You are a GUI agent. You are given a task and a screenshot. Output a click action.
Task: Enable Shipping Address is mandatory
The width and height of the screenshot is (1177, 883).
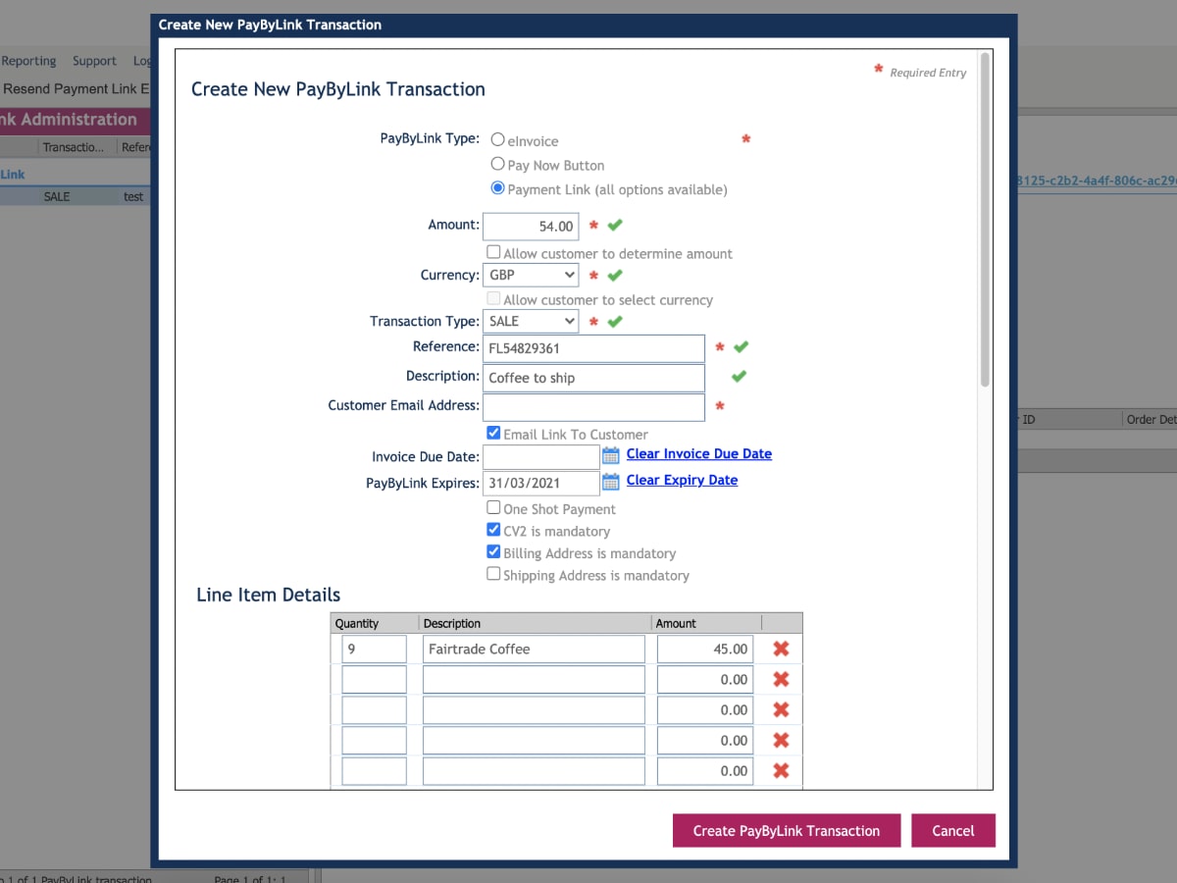(x=493, y=574)
